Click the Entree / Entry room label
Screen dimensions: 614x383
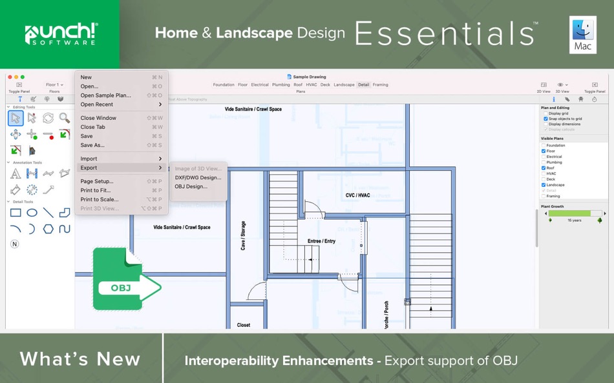point(321,241)
